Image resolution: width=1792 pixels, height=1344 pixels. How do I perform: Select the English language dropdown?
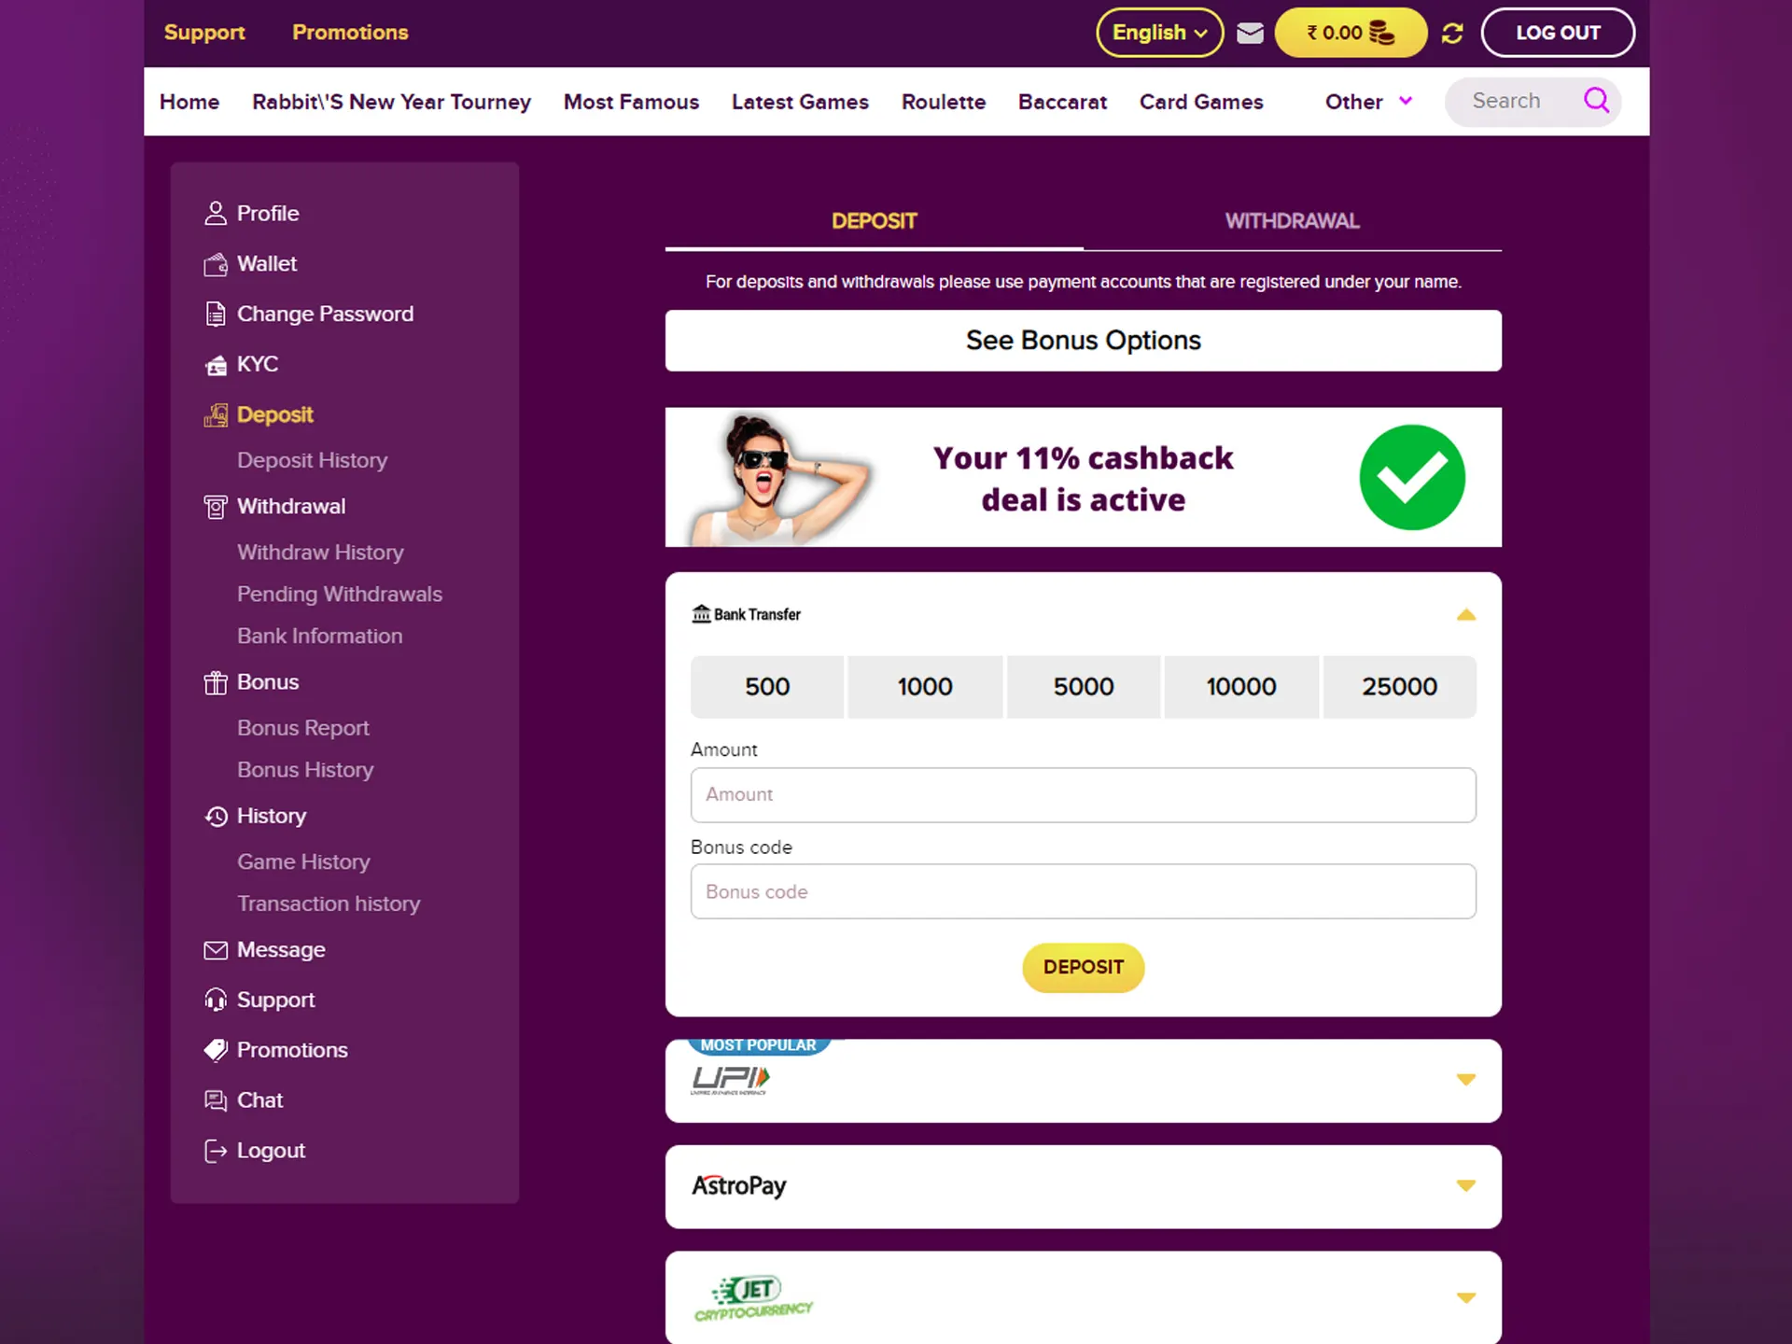point(1157,33)
